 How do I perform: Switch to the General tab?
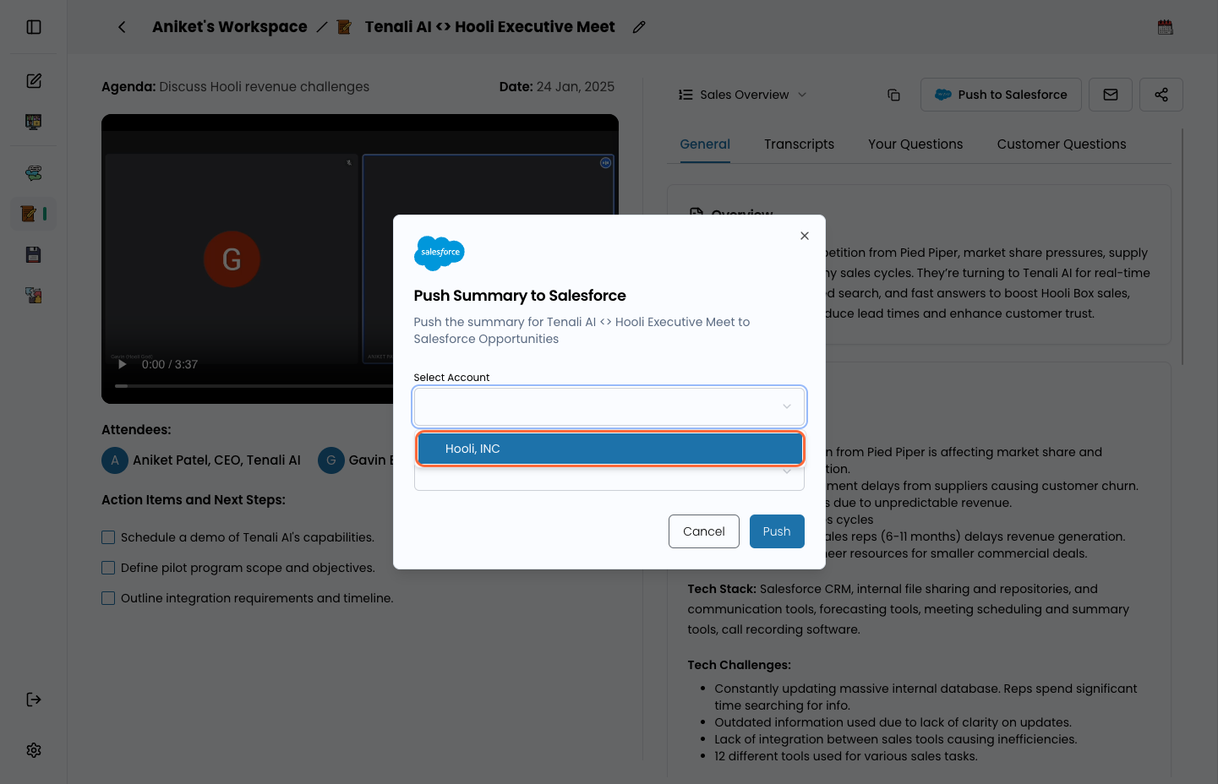tap(705, 144)
